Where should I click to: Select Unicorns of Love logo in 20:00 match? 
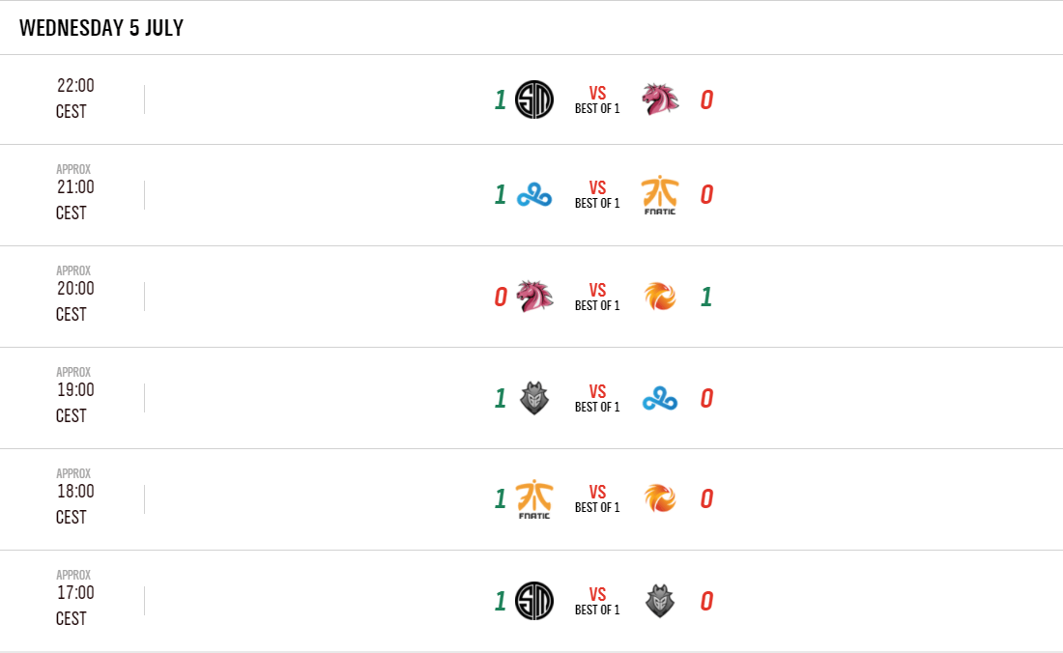pos(533,297)
